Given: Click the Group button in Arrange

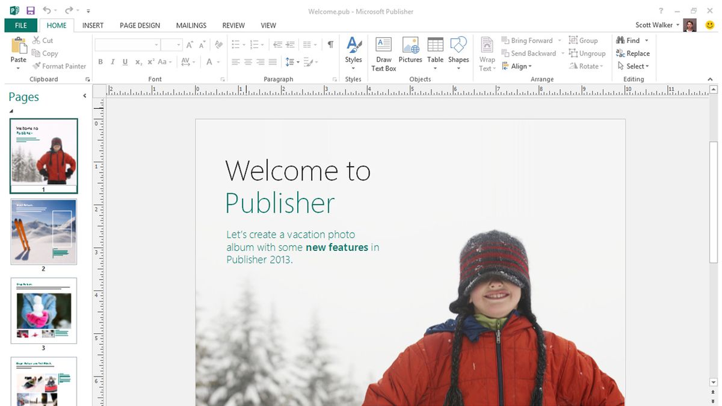Looking at the screenshot, I should [x=584, y=40].
